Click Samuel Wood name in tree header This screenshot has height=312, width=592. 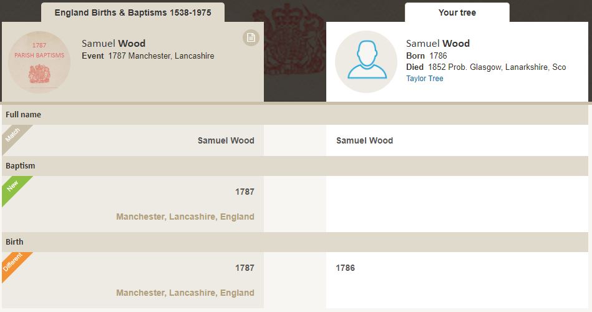[x=438, y=44]
